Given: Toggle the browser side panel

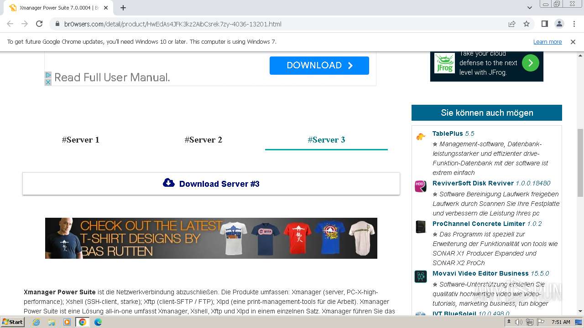Looking at the screenshot, I should [544, 24].
